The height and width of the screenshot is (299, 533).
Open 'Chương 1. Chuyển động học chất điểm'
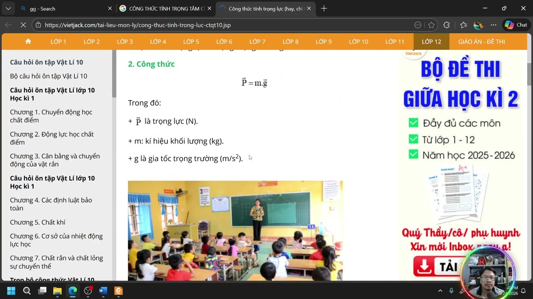(51, 116)
